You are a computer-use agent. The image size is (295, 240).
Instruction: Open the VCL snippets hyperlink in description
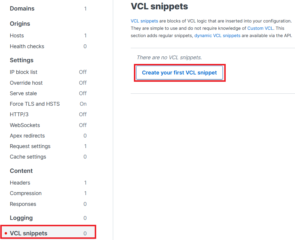coord(144,21)
